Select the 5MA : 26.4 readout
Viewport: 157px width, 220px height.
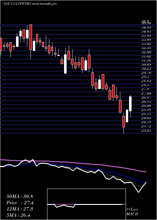18,215
